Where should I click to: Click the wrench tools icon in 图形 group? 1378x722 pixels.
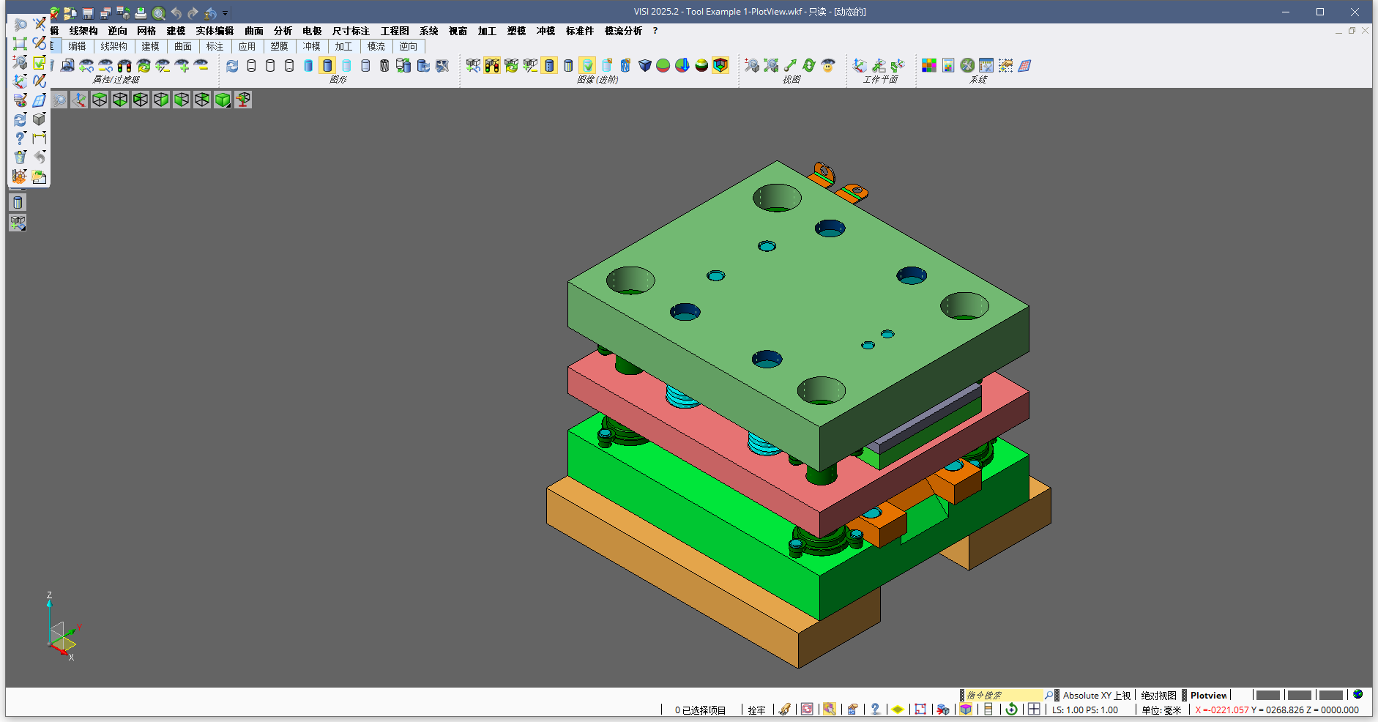pyautogui.click(x=442, y=66)
